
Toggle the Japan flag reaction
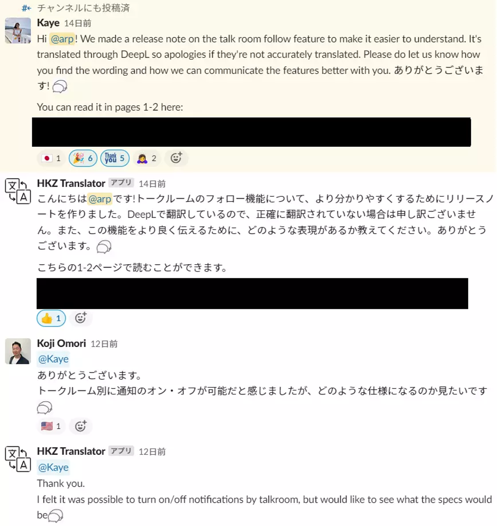coord(51,158)
